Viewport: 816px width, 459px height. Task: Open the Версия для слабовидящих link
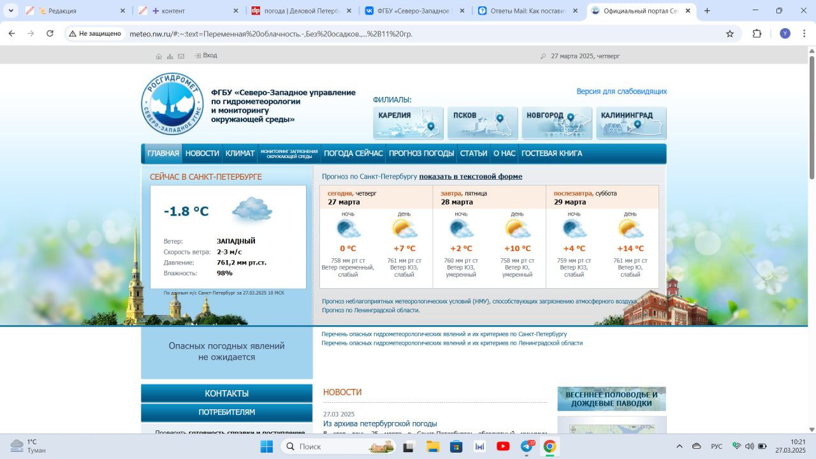(622, 91)
